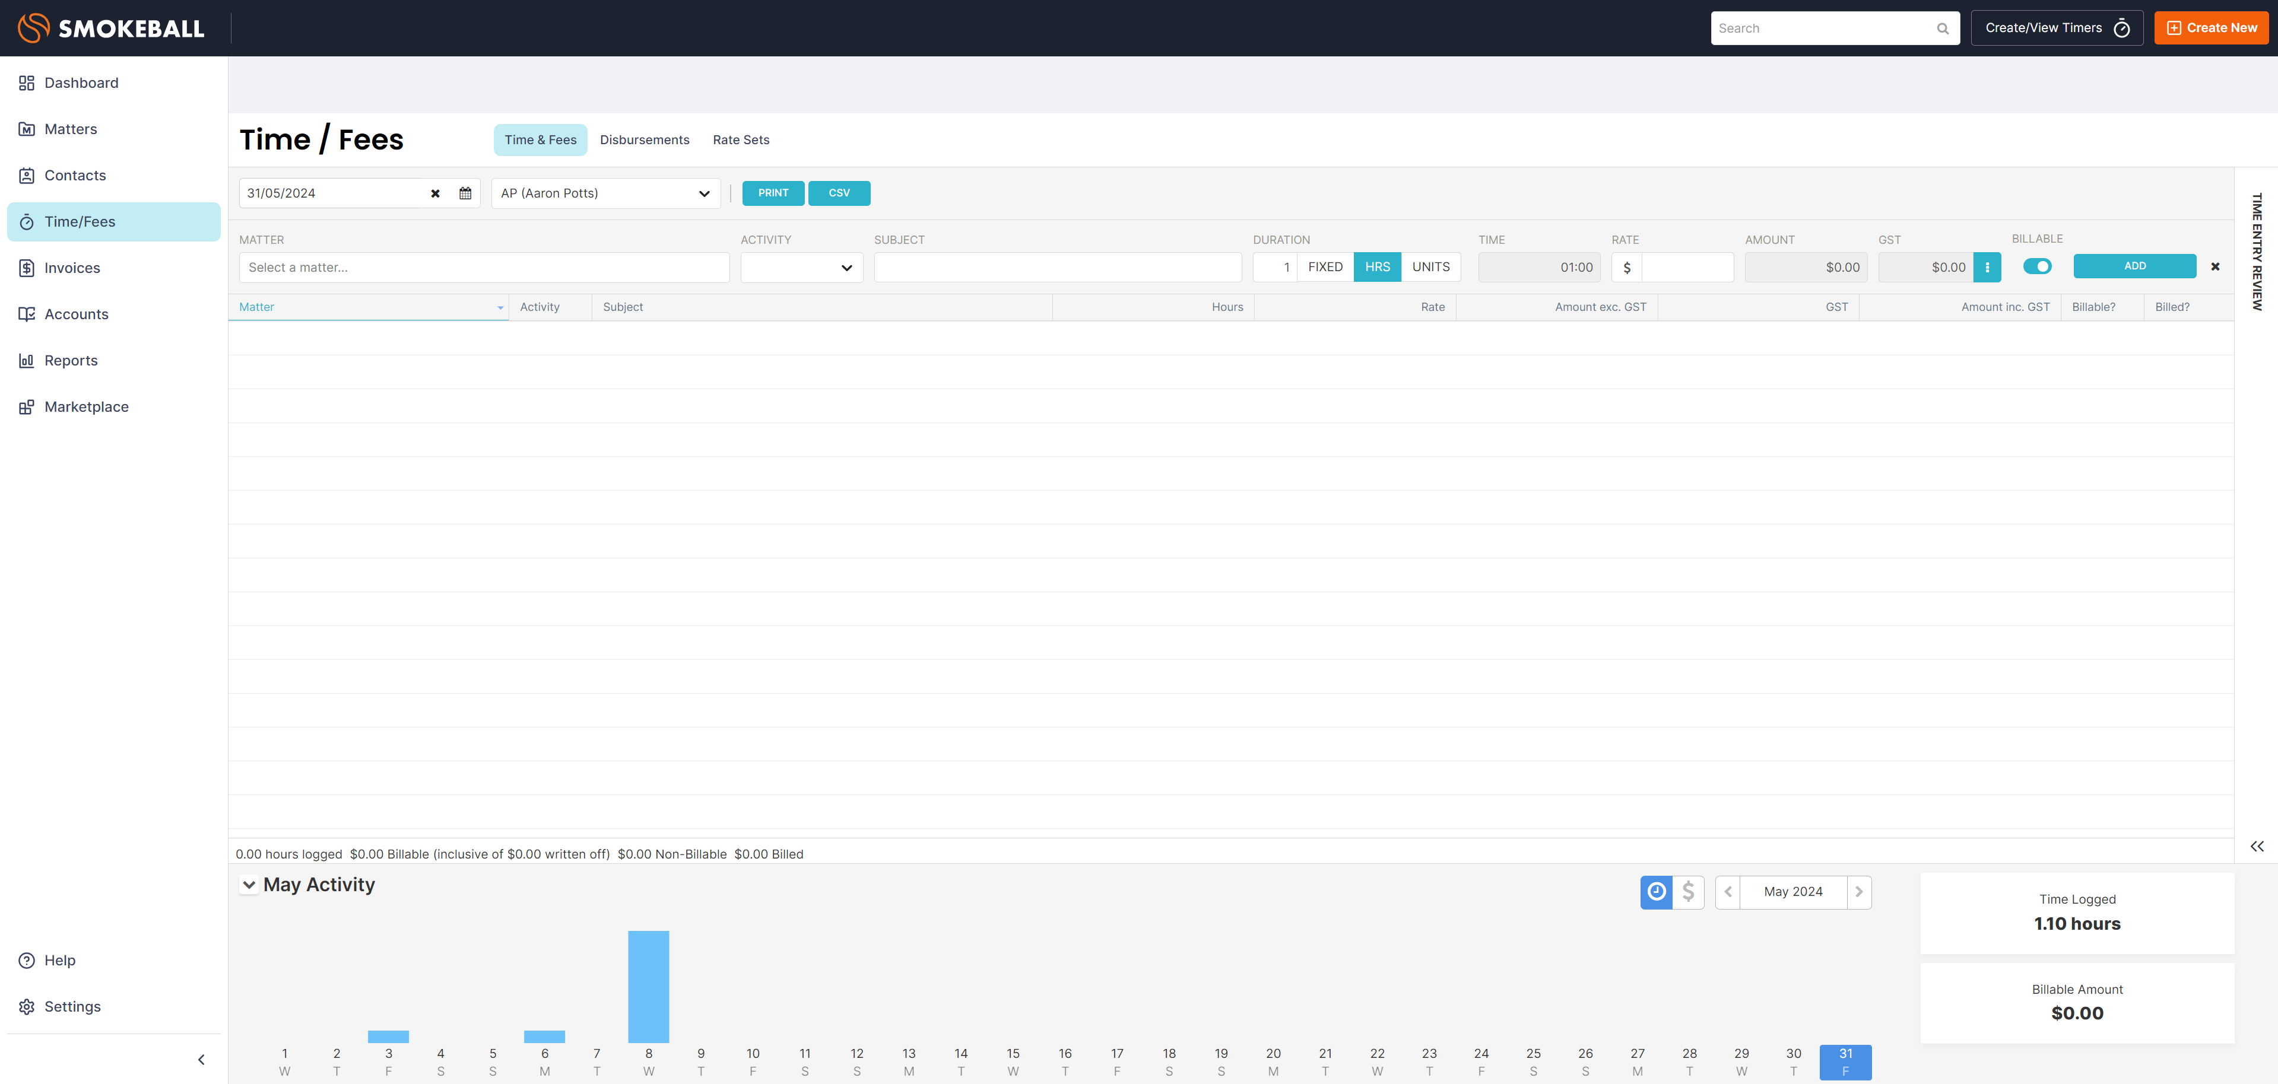Go to previous month in activity chart
This screenshot has width=2278, height=1084.
click(1728, 892)
